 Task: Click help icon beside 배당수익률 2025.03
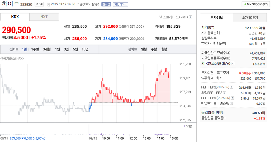(231, 103)
